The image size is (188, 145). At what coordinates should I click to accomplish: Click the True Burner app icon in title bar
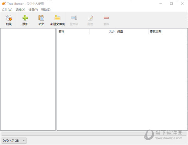click(4, 3)
